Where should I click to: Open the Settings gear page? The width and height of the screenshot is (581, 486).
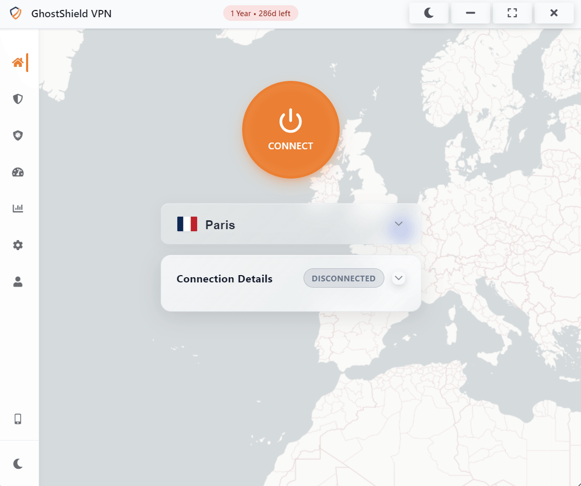tap(18, 245)
